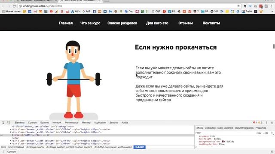Switch to the Elements DevTools tab
275x154 pixels.
coord(20,123)
